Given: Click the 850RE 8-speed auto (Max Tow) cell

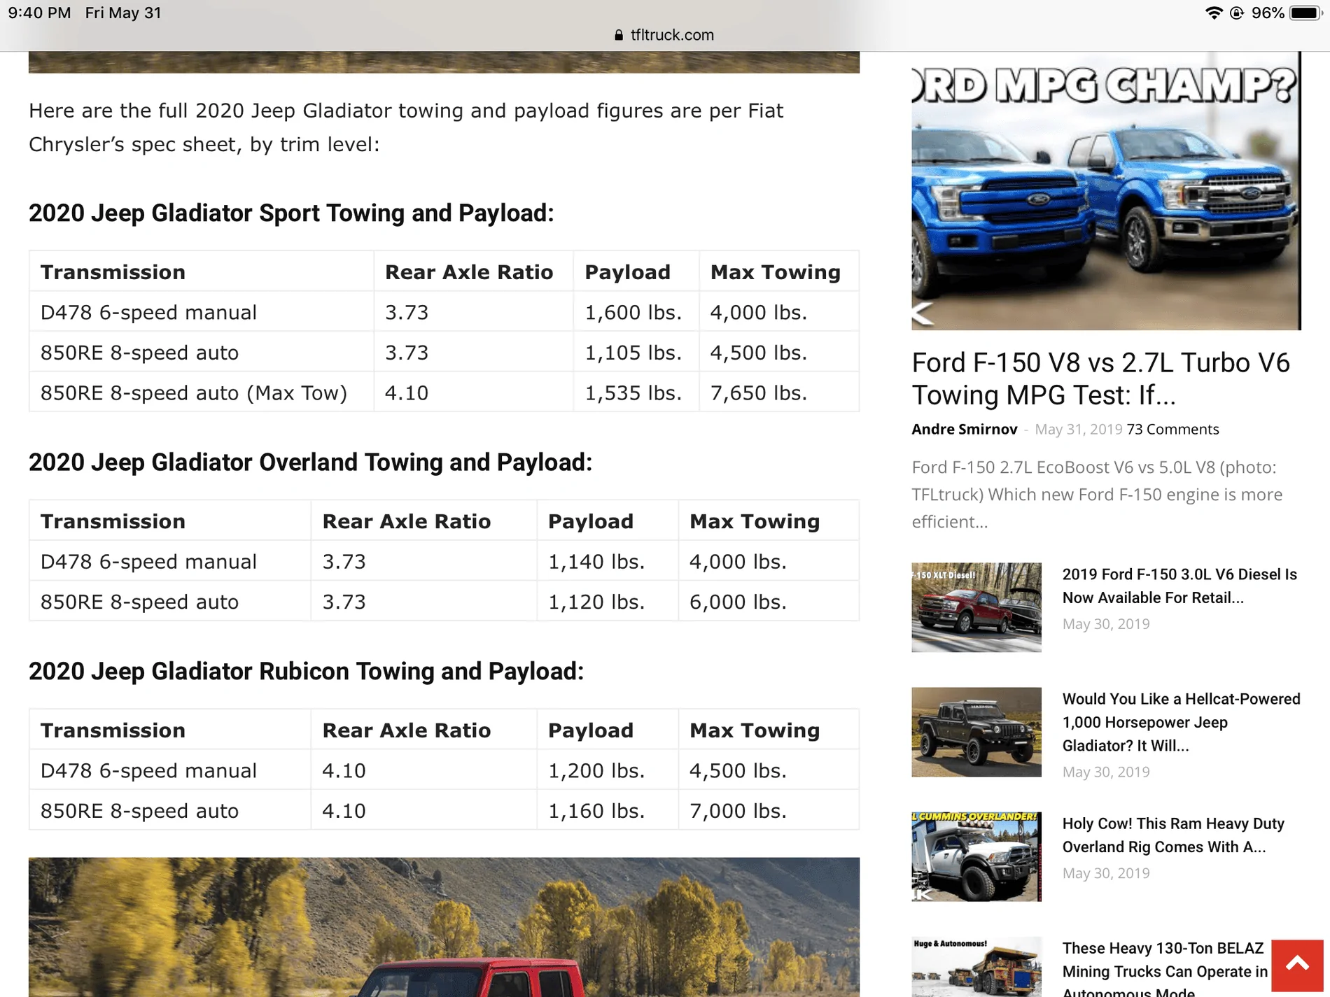Looking at the screenshot, I should (x=202, y=393).
